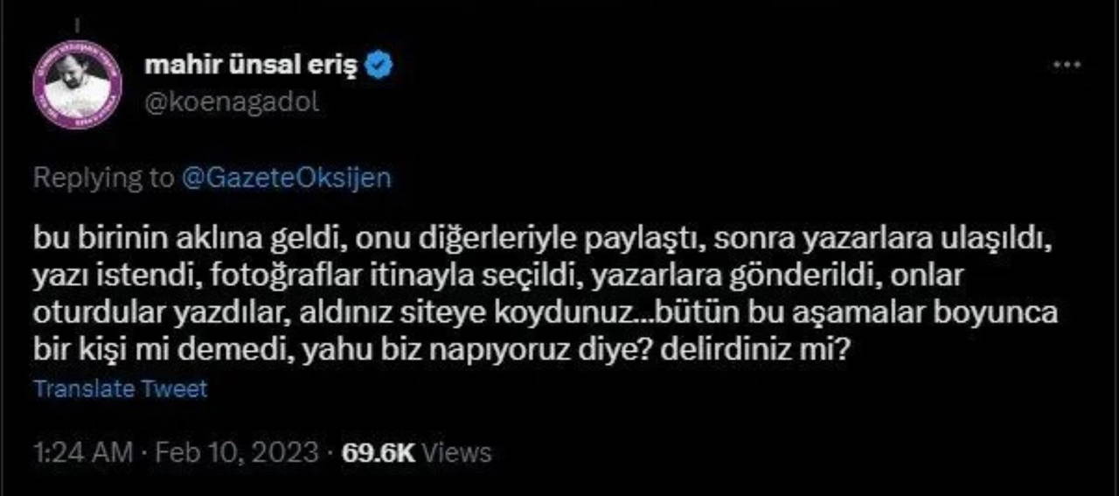Open the @koenagadol handle link
The height and width of the screenshot is (496, 1119).
point(231,101)
